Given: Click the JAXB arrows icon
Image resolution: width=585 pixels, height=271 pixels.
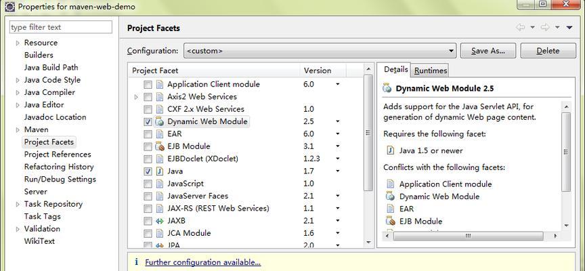Looking at the screenshot, I should point(160,221).
